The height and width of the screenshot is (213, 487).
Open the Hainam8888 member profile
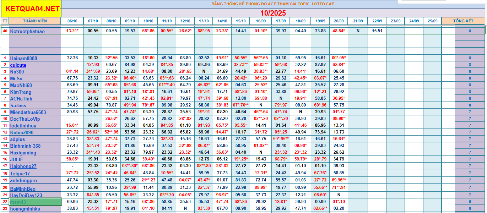pos(23,58)
